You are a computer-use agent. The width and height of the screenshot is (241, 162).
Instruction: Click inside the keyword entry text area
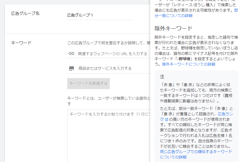pos(109,136)
